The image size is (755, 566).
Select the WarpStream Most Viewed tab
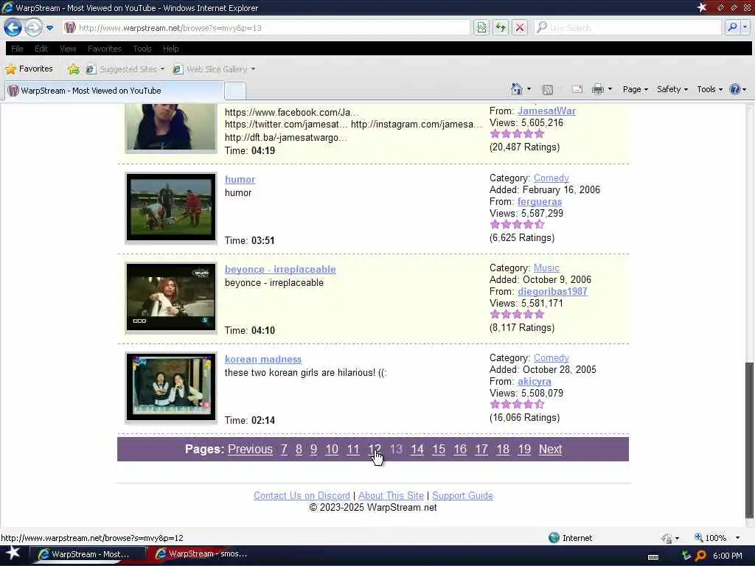(x=114, y=91)
